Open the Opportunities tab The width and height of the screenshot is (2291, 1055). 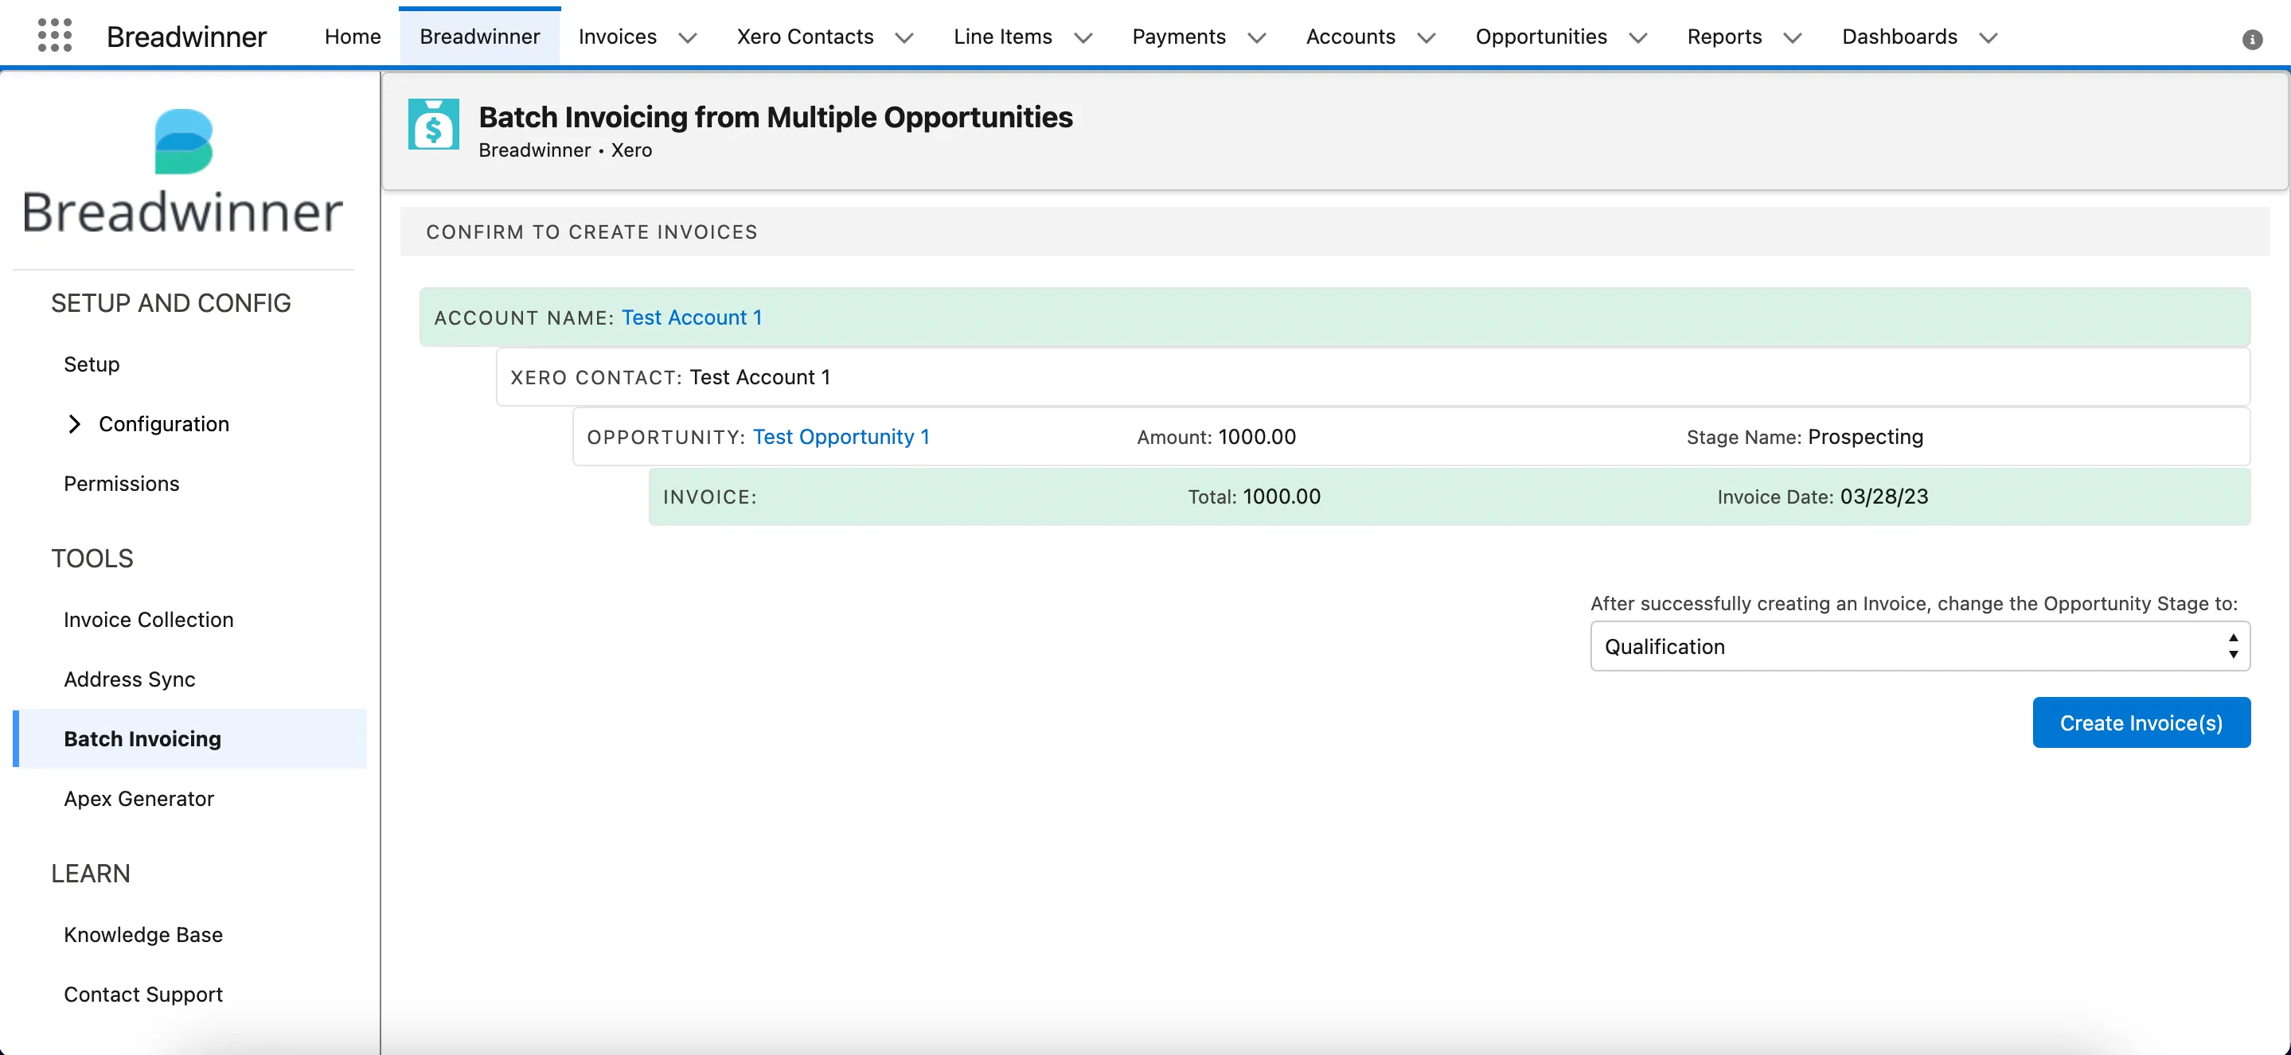pyautogui.click(x=1540, y=37)
